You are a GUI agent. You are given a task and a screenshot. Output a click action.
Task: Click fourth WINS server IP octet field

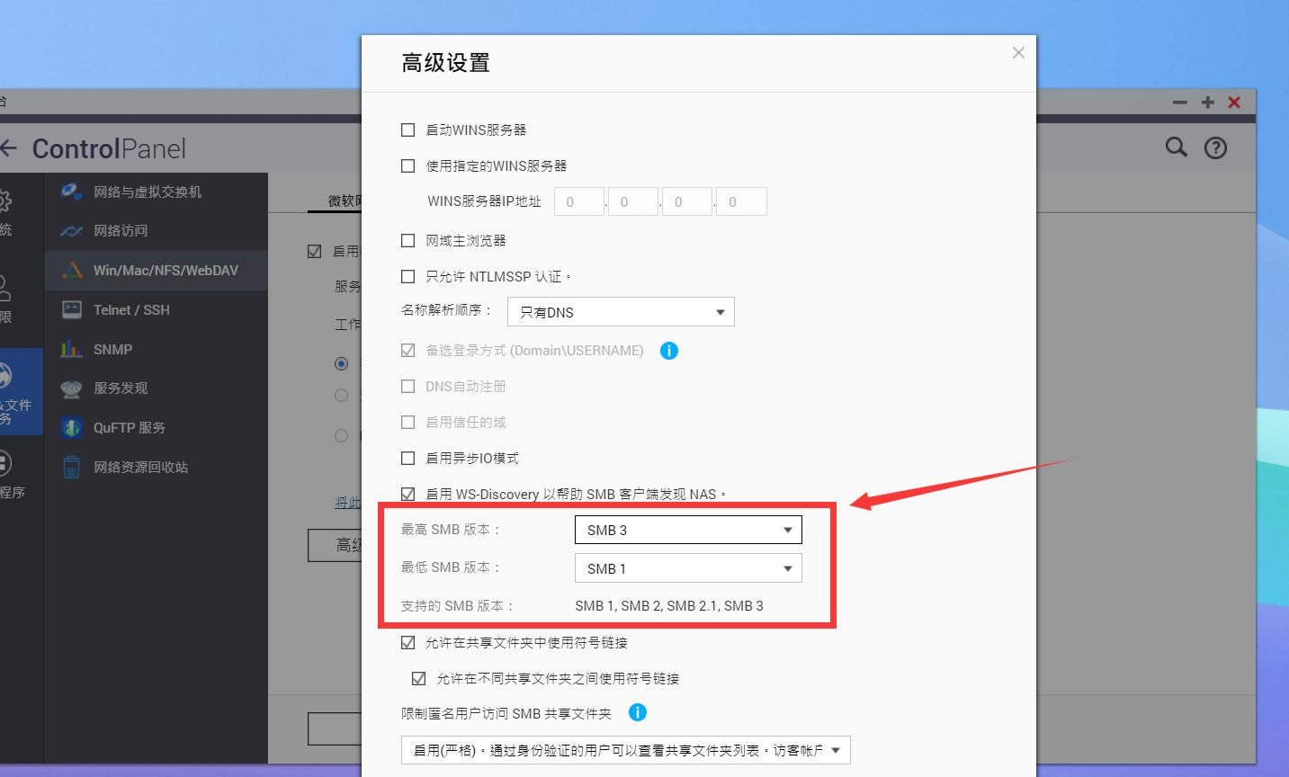coord(741,201)
